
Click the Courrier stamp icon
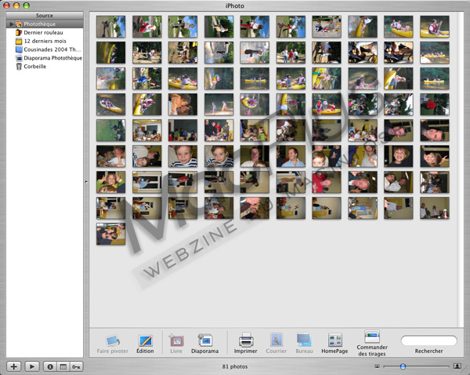pyautogui.click(x=276, y=340)
